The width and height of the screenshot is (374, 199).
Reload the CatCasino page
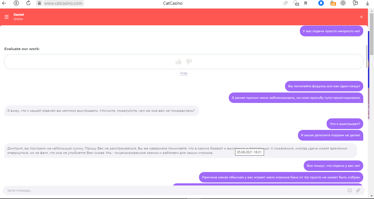28,3
